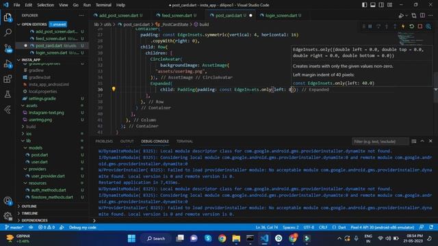Open Windows Start menu
438x246 pixels.
click(x=131, y=238)
